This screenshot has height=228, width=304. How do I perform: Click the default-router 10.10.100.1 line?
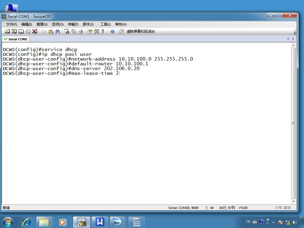(x=76, y=64)
